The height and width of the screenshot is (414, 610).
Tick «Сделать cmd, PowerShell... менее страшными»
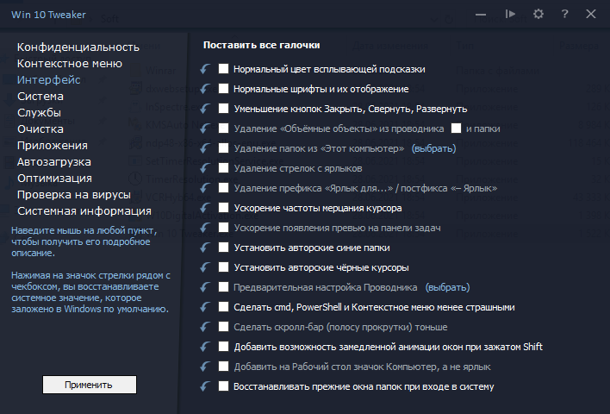(223, 307)
